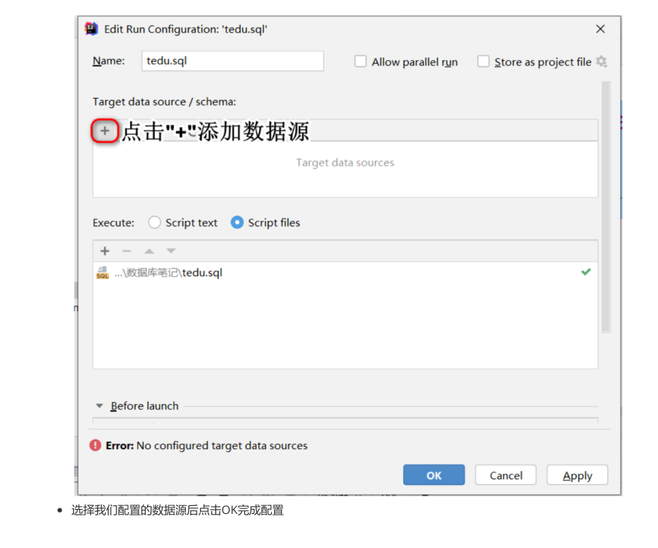Click the 'Before launch' heading text
658x548 pixels.
point(144,406)
